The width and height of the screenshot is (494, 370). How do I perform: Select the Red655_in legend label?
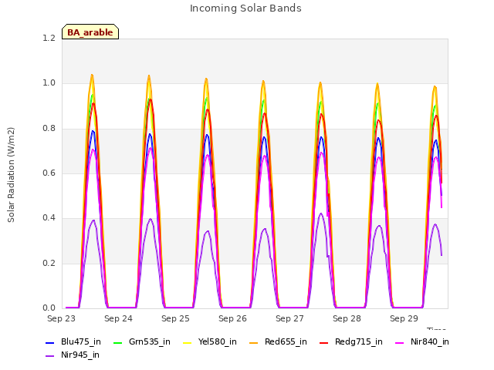(x=286, y=342)
